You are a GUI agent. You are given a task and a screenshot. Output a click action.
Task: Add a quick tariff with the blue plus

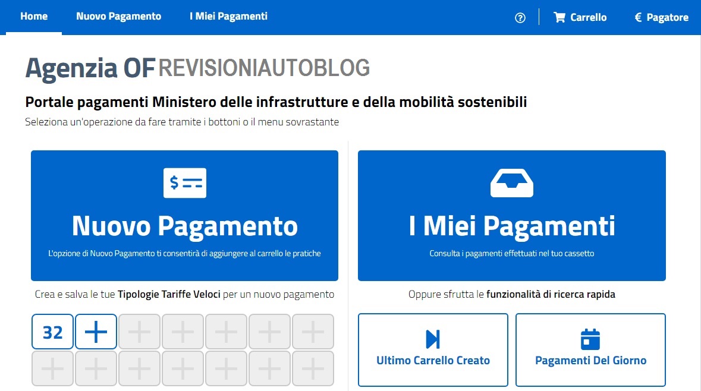pyautogui.click(x=96, y=332)
